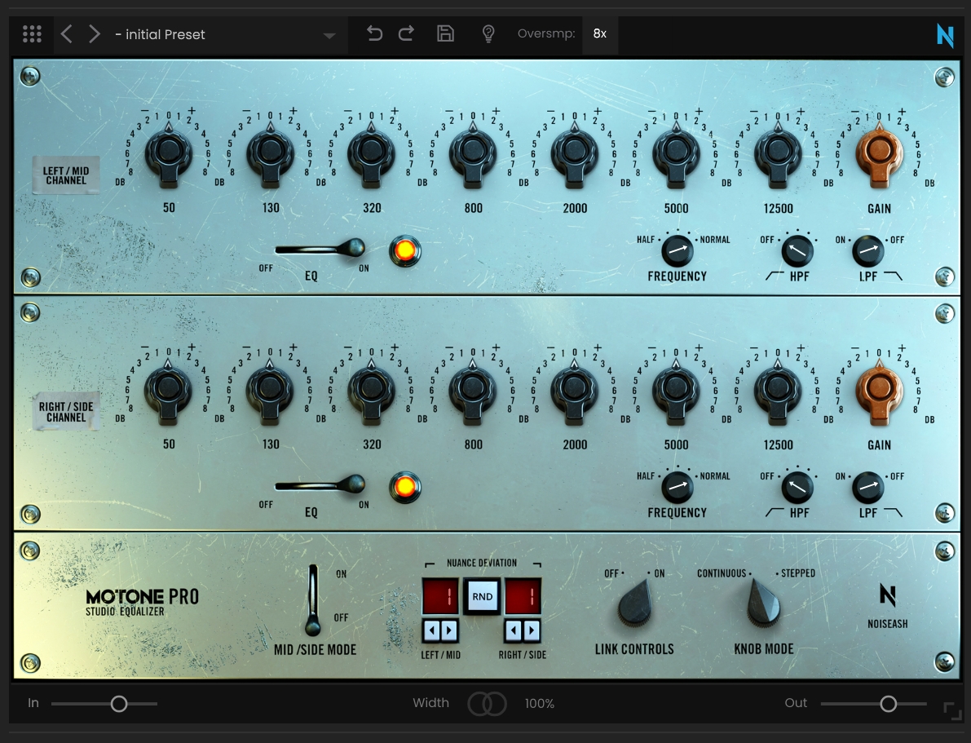Go to the next preset arrow
971x743 pixels.
[x=94, y=33]
